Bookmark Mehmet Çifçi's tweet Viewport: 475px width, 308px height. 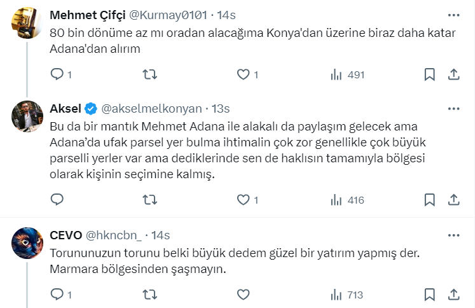(430, 75)
